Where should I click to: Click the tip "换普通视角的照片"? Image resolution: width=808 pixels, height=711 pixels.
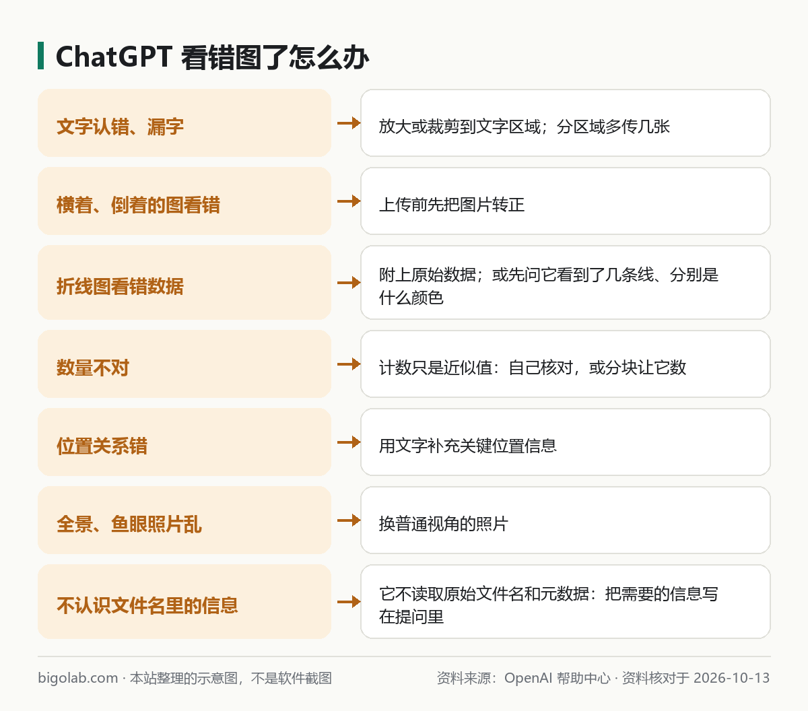566,520
